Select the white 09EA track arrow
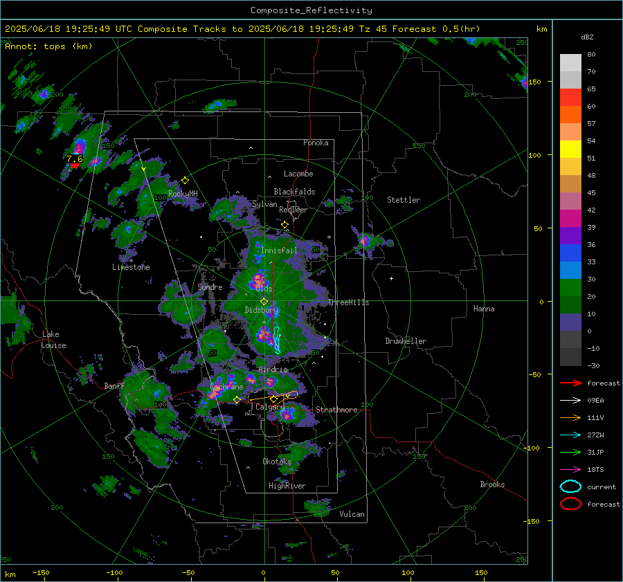This screenshot has height=582, width=623. pyautogui.click(x=570, y=401)
